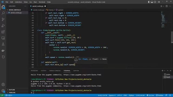Screen dimensions: 173x97
Task: Switch to the JUPYTER panel tab
Action: click(x=76, y=71)
